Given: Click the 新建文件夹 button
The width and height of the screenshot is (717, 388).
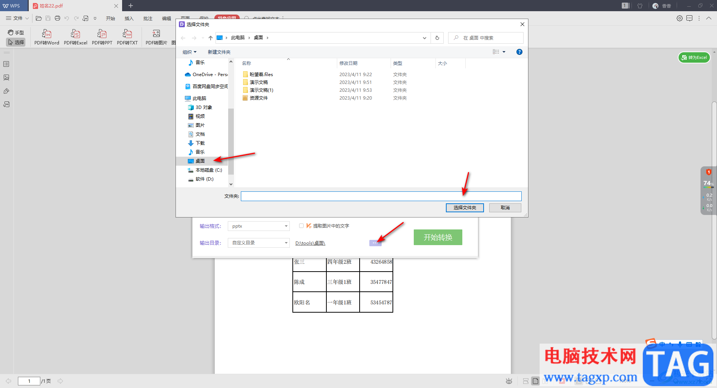Looking at the screenshot, I should click(x=219, y=52).
